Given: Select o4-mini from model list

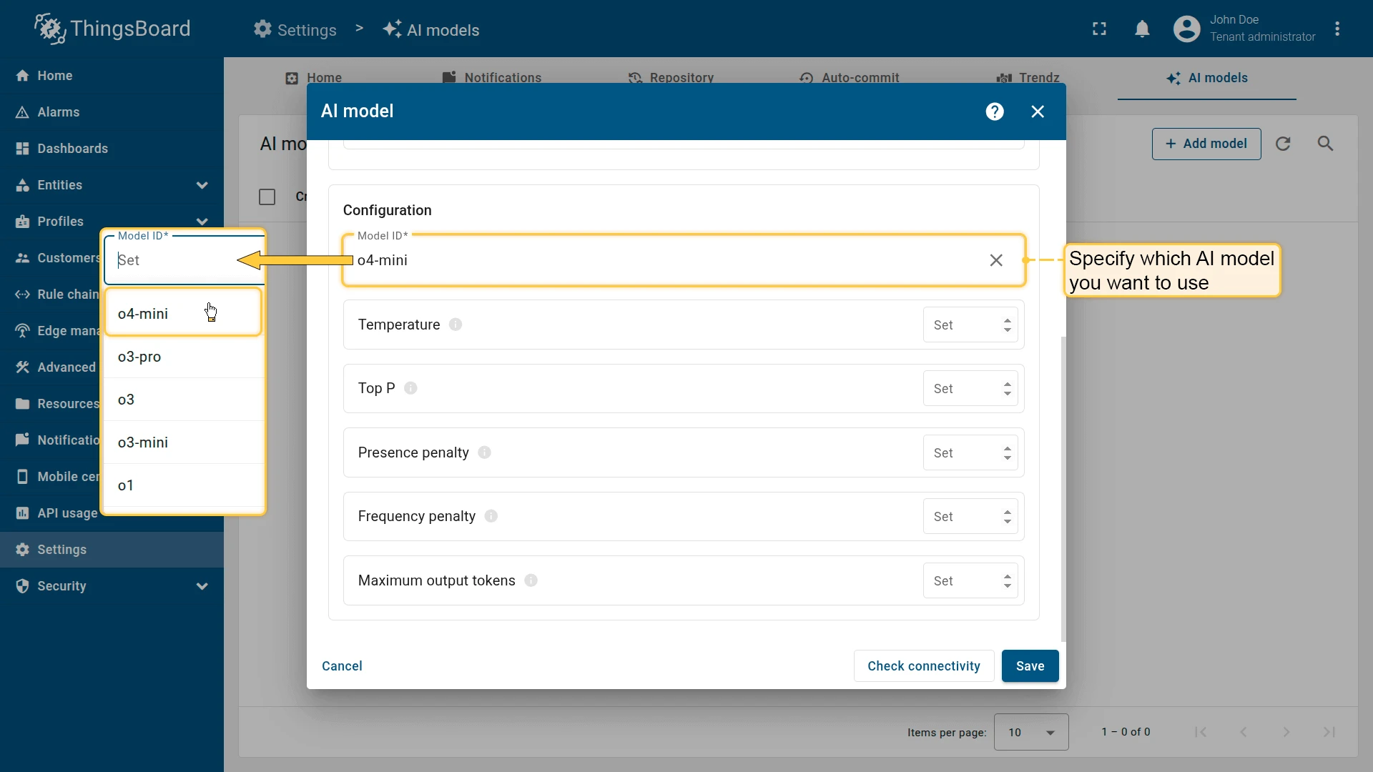Looking at the screenshot, I should [x=184, y=313].
